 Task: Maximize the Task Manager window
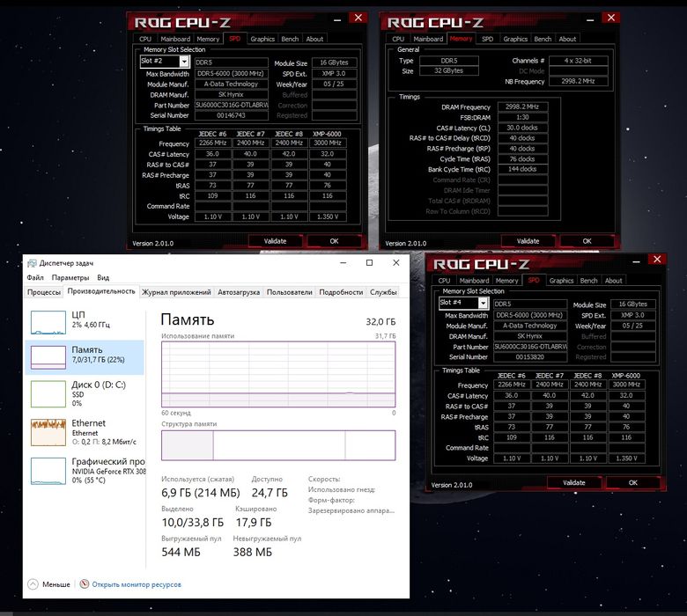369,263
